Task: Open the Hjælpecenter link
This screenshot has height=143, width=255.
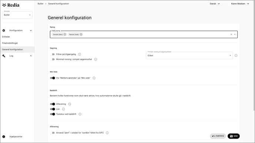Action: pyautogui.click(x=16, y=136)
